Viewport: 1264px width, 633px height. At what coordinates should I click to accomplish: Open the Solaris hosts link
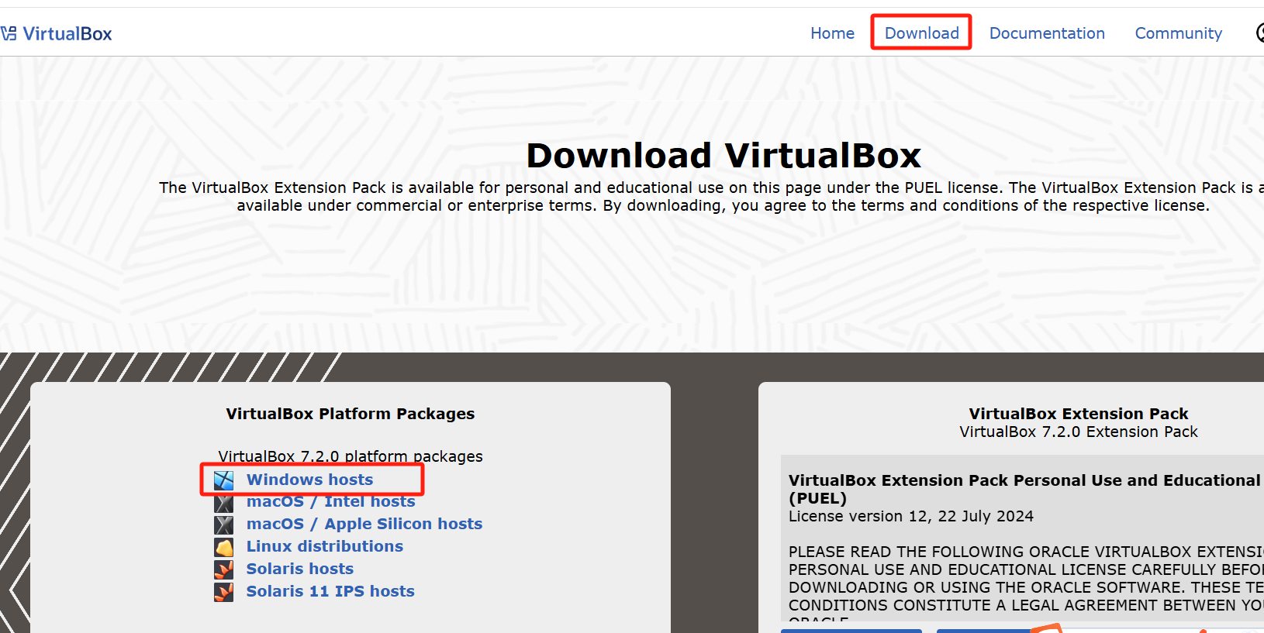click(x=300, y=569)
